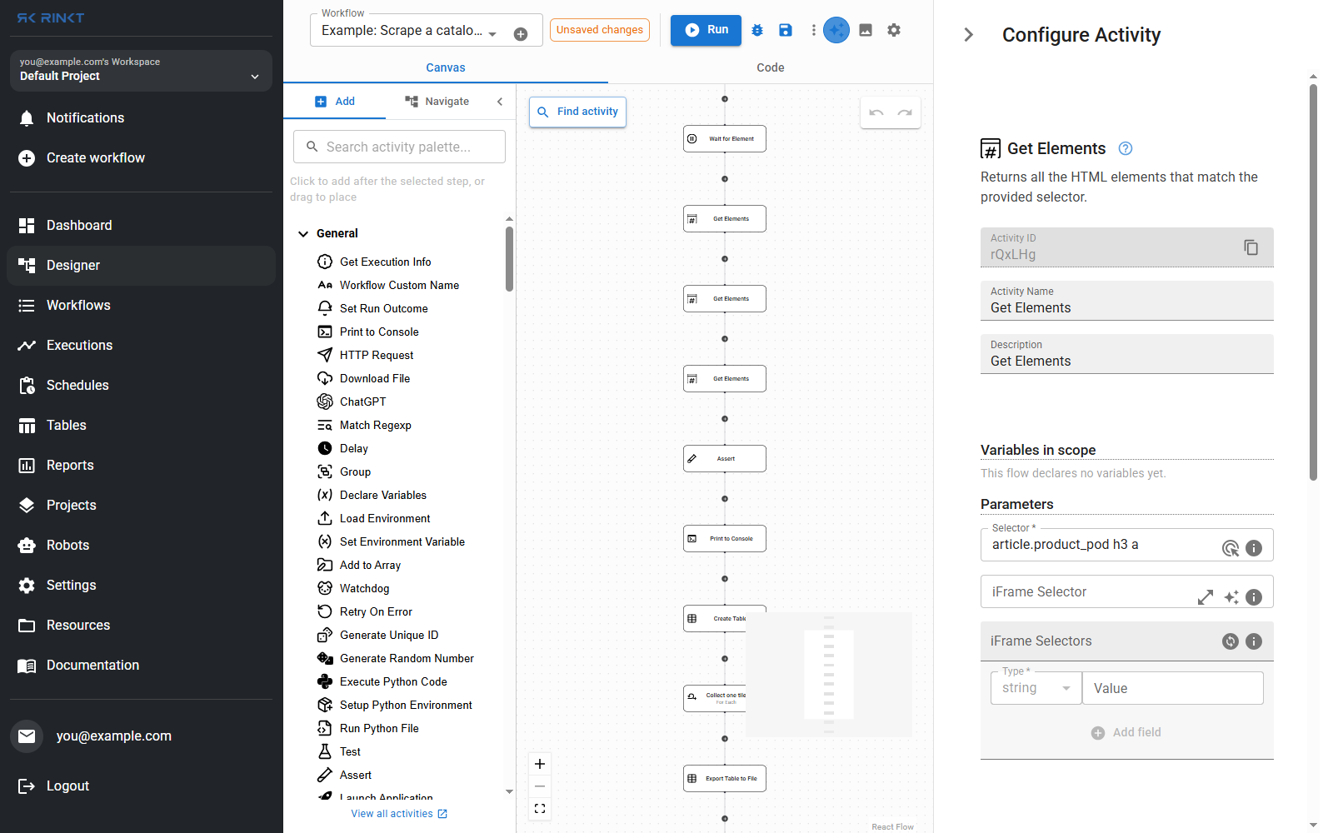
Task: Click the plus icon to add new workflow
Action: [521, 34]
